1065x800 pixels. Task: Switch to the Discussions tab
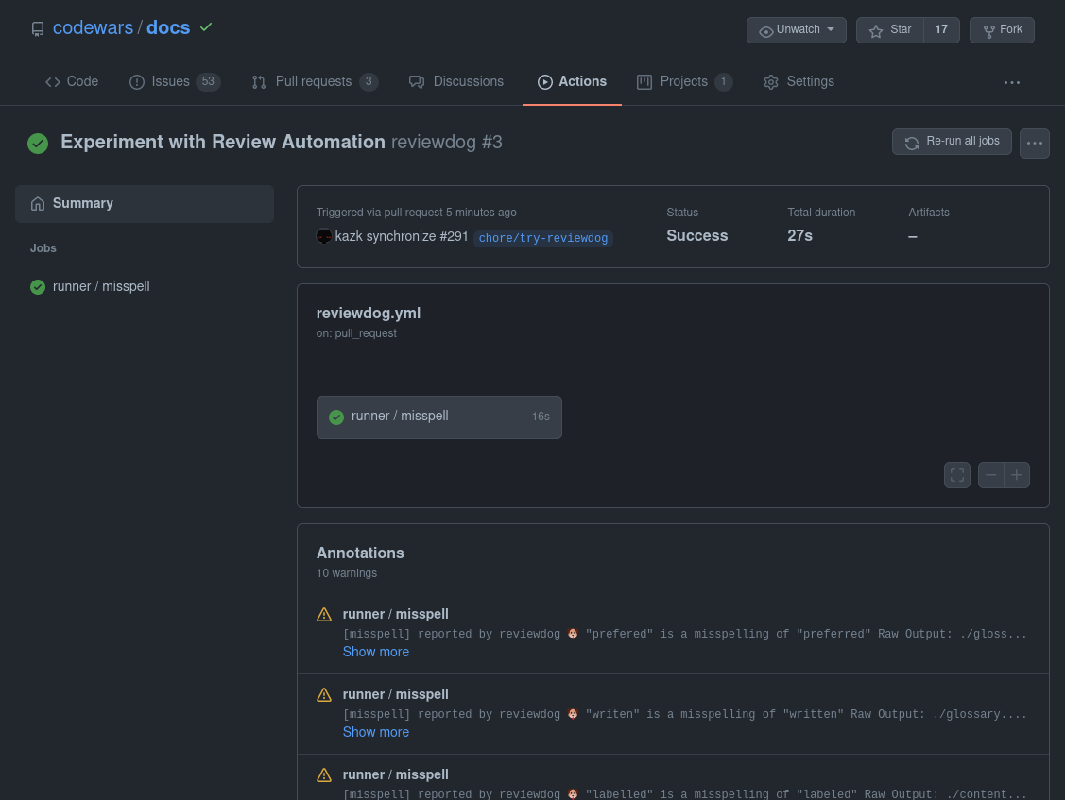[x=456, y=81]
